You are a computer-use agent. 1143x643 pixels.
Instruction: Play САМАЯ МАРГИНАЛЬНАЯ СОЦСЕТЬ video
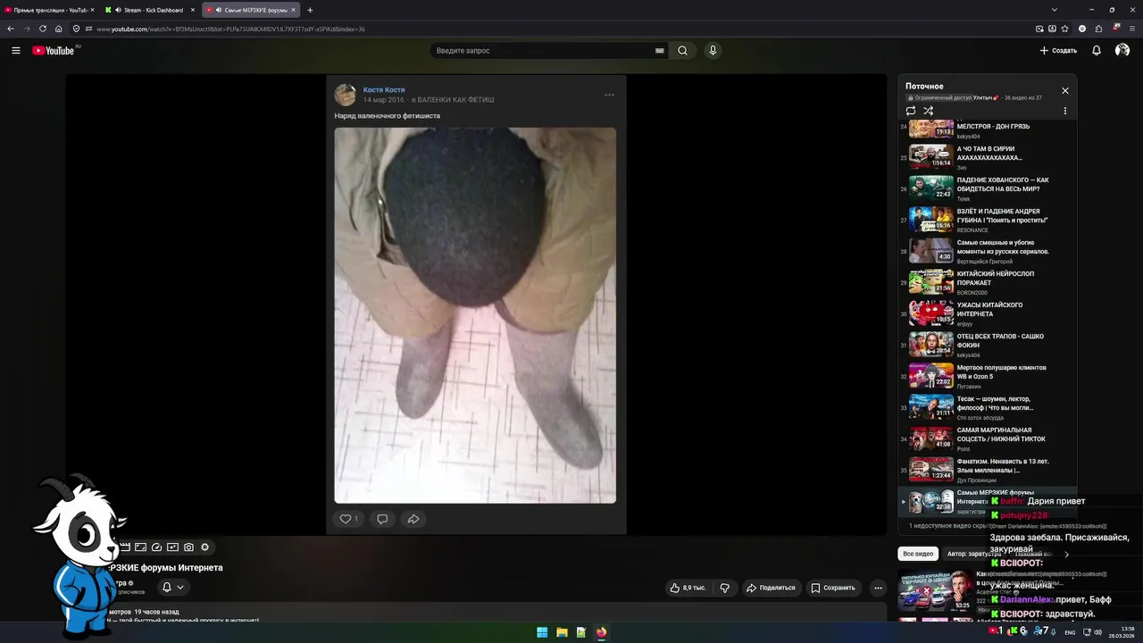(987, 438)
